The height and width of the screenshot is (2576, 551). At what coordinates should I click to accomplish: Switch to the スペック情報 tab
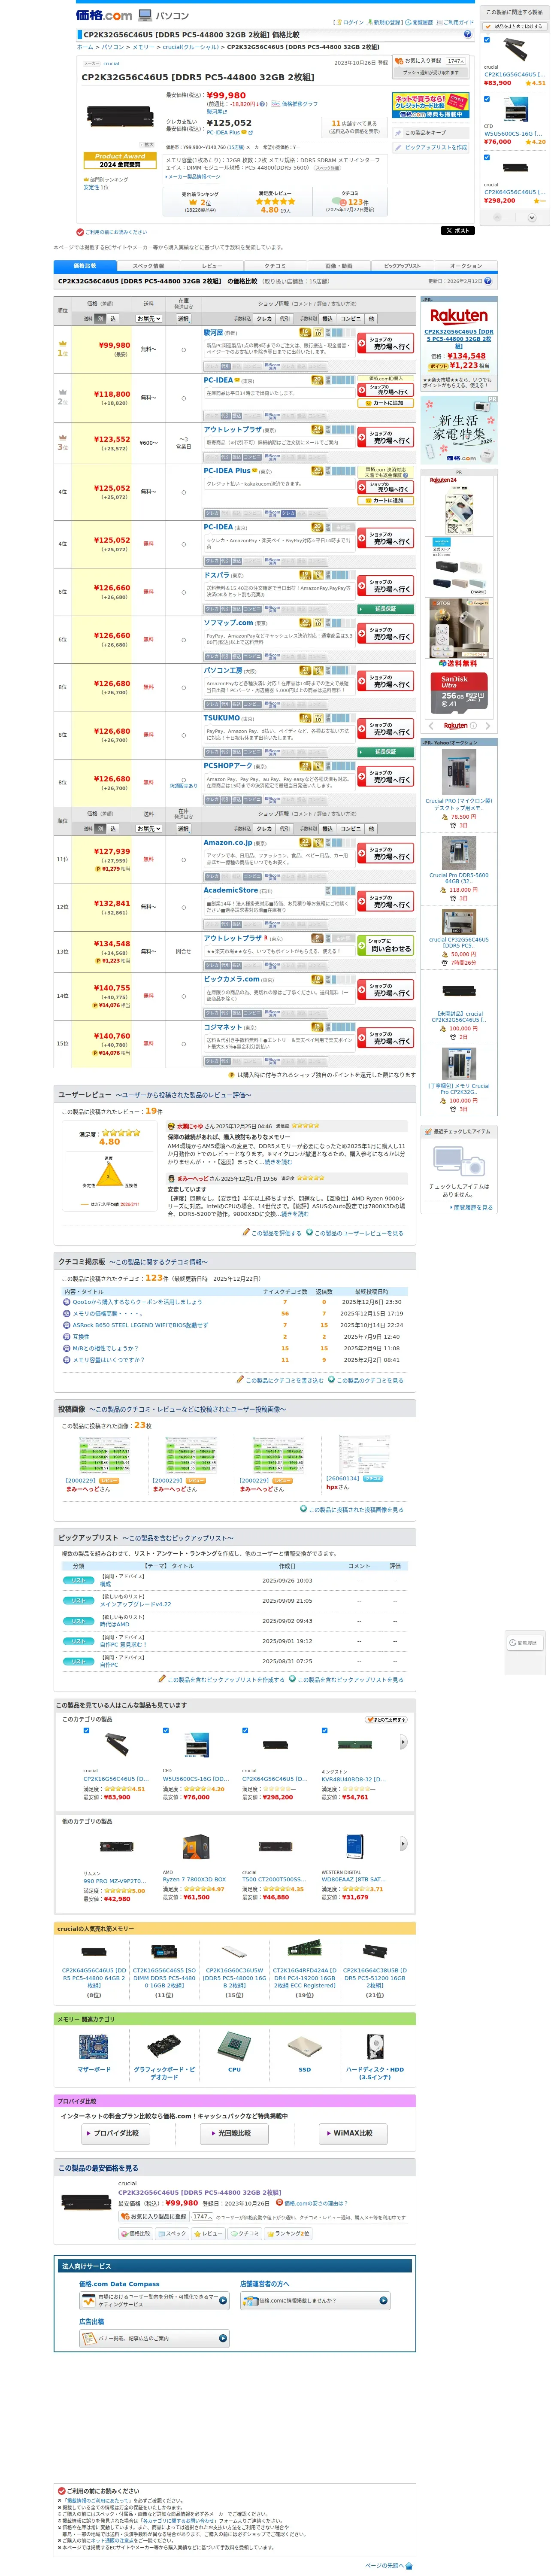pyautogui.click(x=148, y=266)
